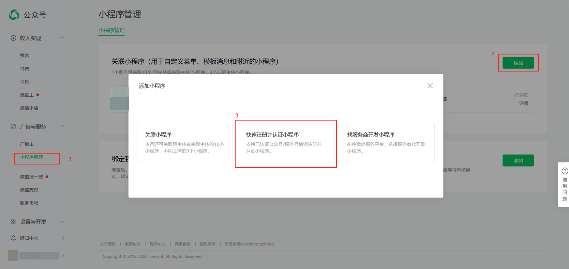Click the 通知中心 label
This screenshot has width=569, height=269.
29,238
